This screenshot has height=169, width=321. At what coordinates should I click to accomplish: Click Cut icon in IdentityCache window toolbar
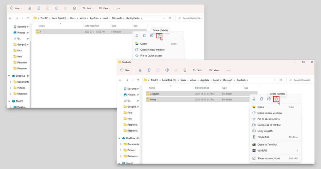click(30, 8)
